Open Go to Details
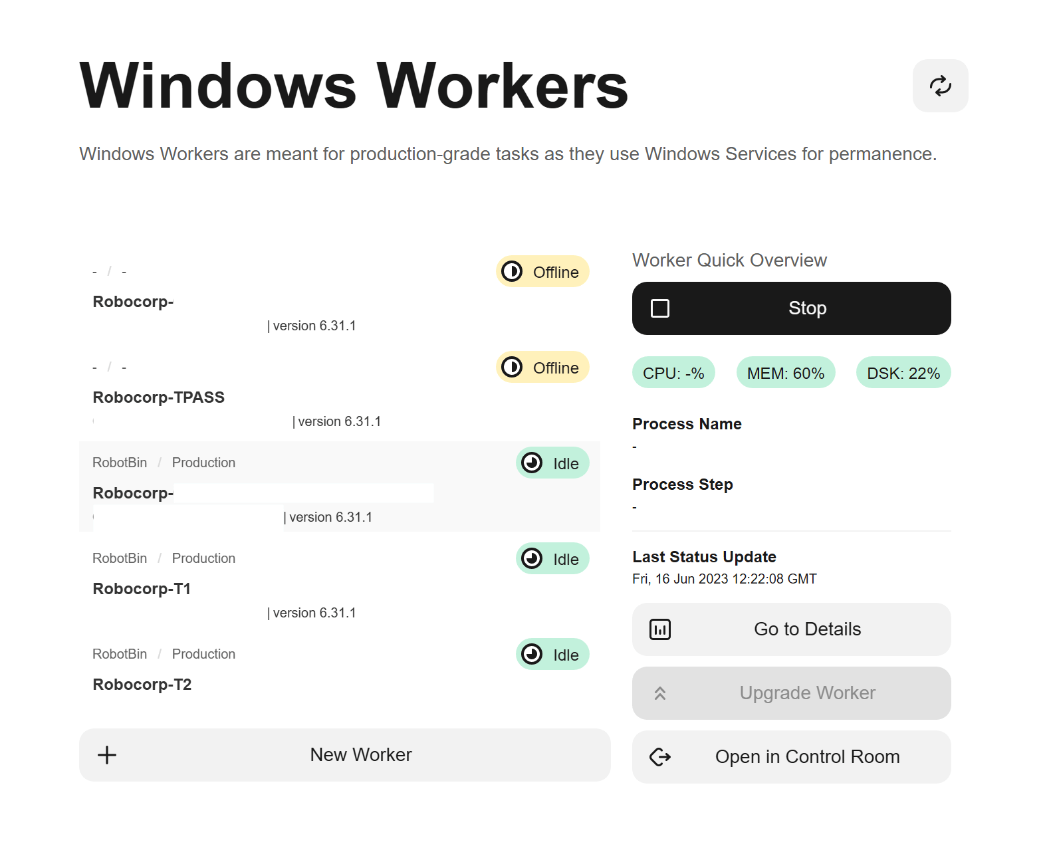Screen dimensions: 1049x866 [791, 629]
